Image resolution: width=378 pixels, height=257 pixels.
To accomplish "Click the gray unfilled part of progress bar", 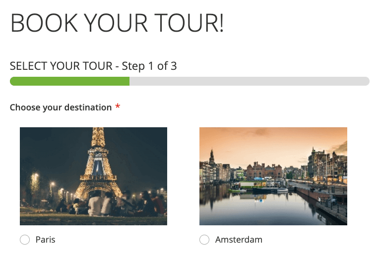I will (248, 82).
